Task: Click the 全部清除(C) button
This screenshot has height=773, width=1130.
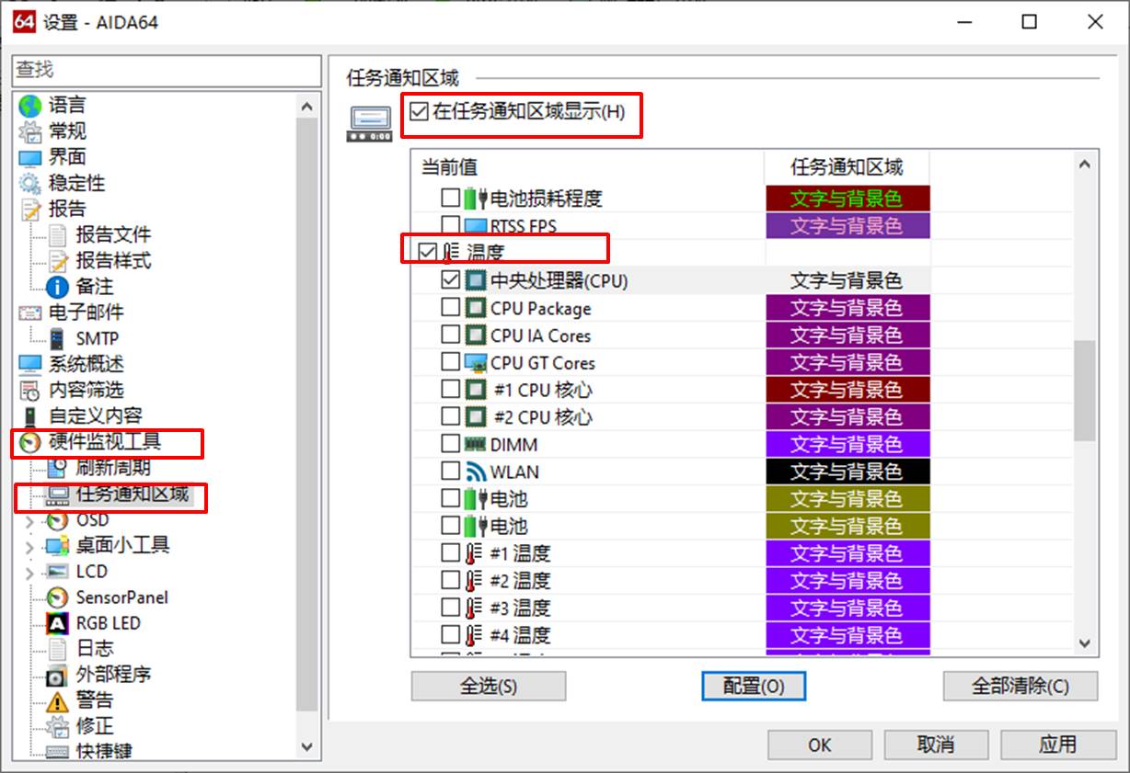Action: [1020, 686]
